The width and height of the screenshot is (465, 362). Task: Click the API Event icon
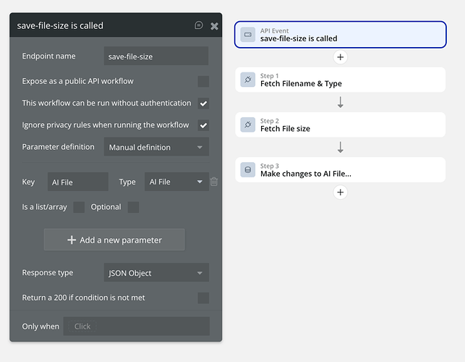coord(247,35)
